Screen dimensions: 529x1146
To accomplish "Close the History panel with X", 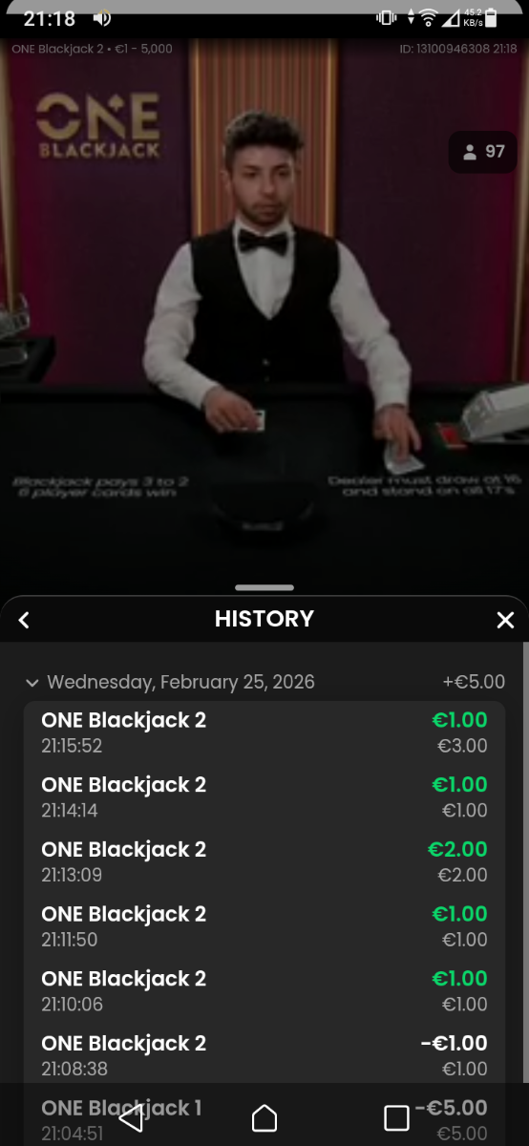I will coord(505,620).
